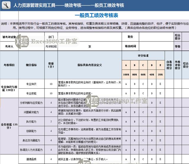Click the 细分指标 column header
Image resolution: width=189 pixels, height=164 pixels.
click(32, 65)
